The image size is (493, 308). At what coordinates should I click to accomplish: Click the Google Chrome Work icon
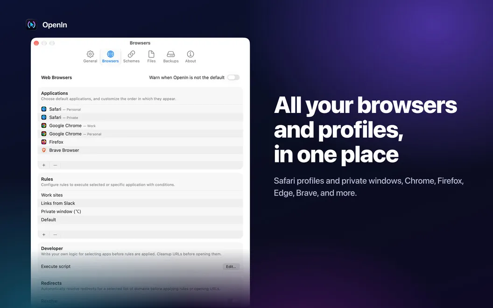(44, 126)
